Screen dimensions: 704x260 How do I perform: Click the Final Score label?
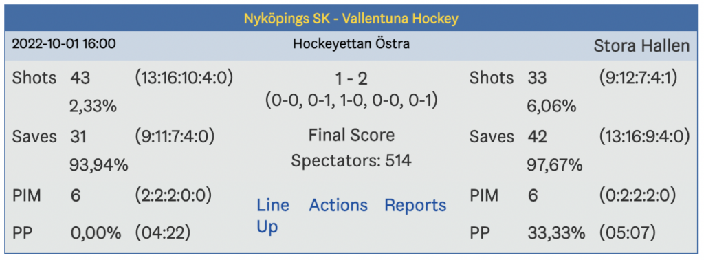coord(351,136)
